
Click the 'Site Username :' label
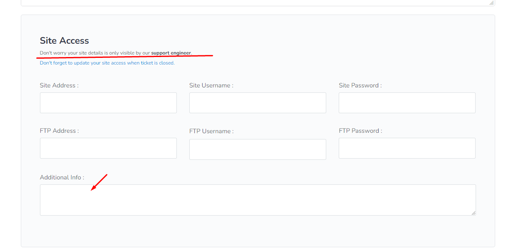tap(211, 85)
